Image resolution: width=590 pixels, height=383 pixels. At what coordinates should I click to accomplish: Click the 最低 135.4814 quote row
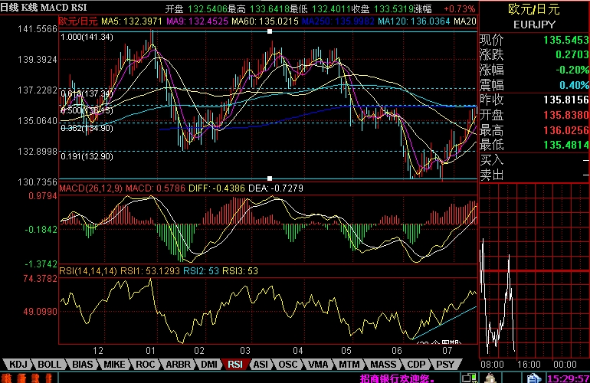[x=534, y=145]
